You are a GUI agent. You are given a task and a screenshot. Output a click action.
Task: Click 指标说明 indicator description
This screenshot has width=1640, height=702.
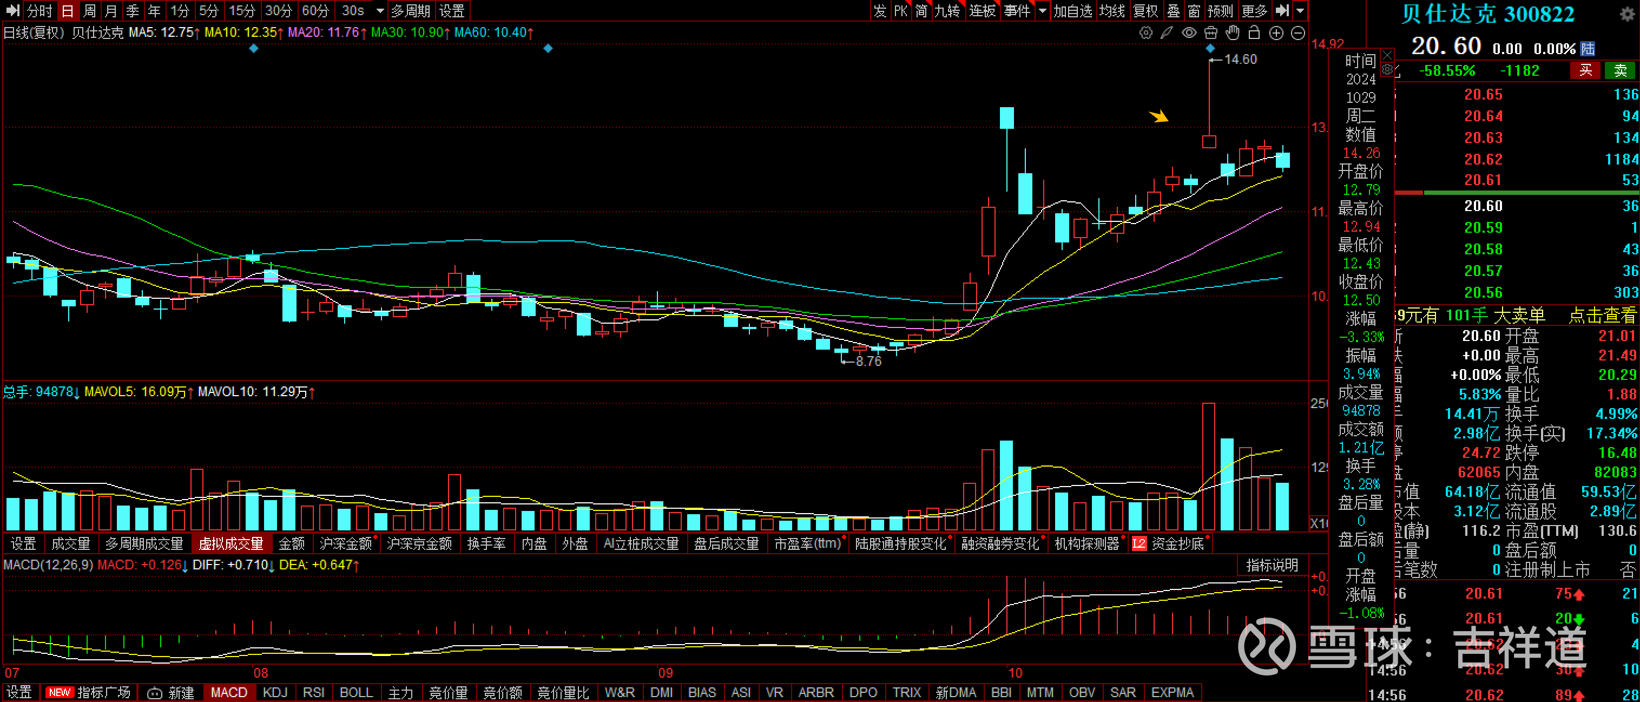coord(1272,565)
